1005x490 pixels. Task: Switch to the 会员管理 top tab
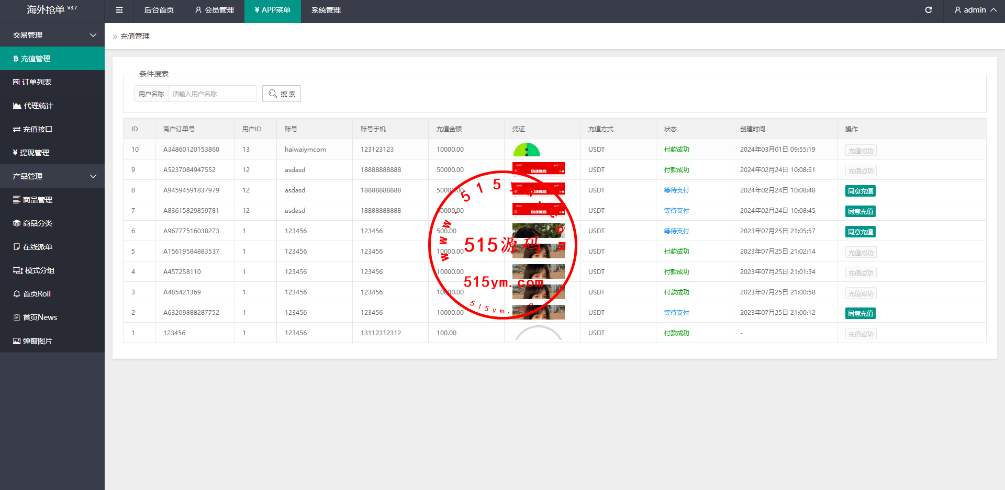coord(214,10)
